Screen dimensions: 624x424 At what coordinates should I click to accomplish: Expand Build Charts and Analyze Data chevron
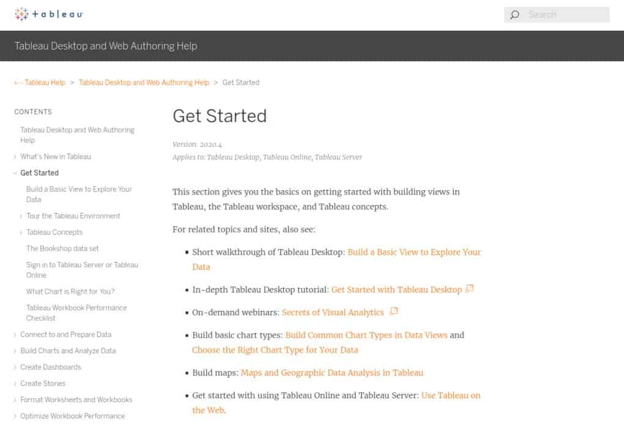[x=15, y=351]
